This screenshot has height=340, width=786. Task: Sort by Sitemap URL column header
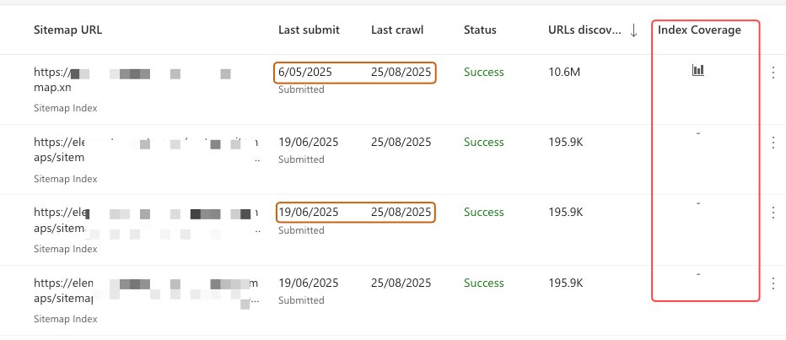point(67,30)
